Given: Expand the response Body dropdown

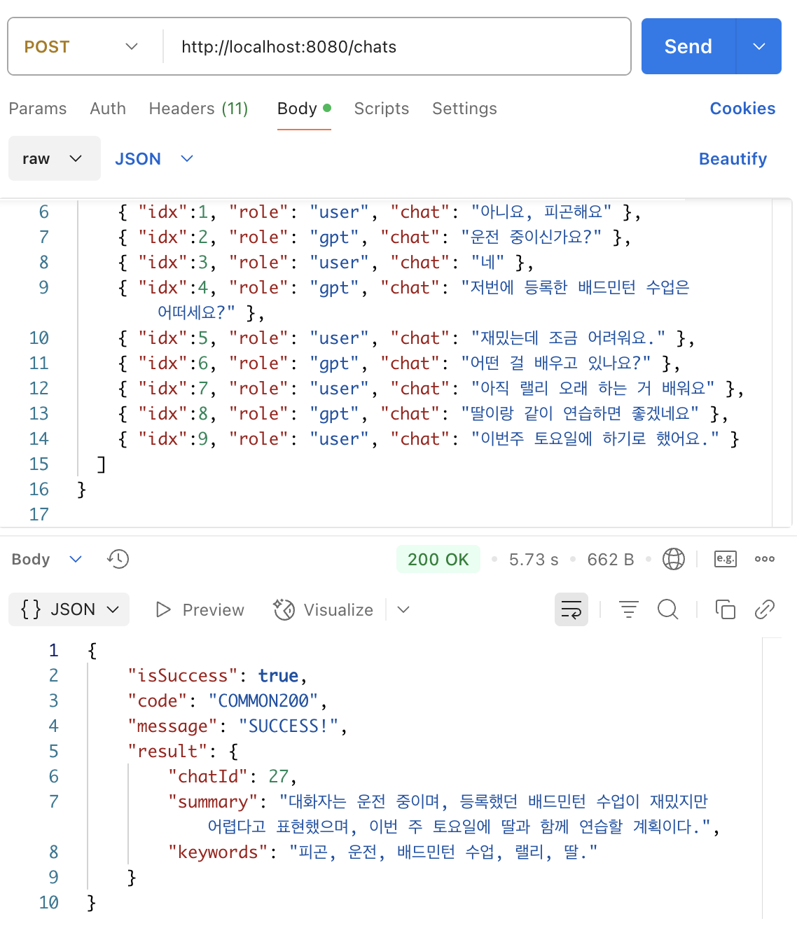Looking at the screenshot, I should click(47, 559).
